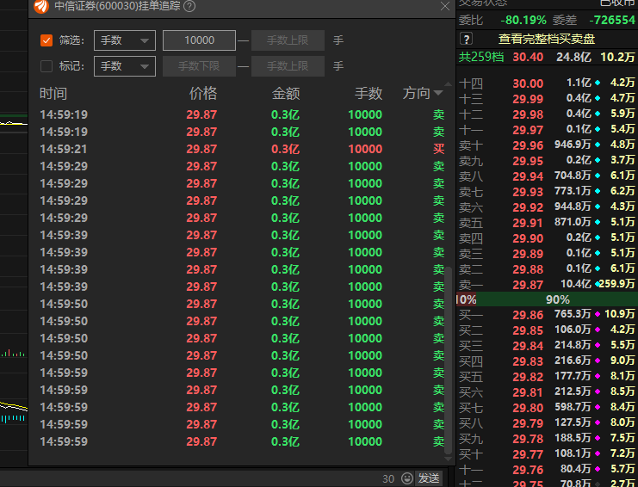Uncheck the 筛选 filter checkbox
Viewport: 638px width, 487px height.
(x=46, y=40)
